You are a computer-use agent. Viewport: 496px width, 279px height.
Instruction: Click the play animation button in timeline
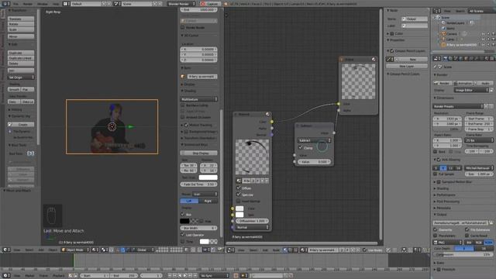click(185, 276)
